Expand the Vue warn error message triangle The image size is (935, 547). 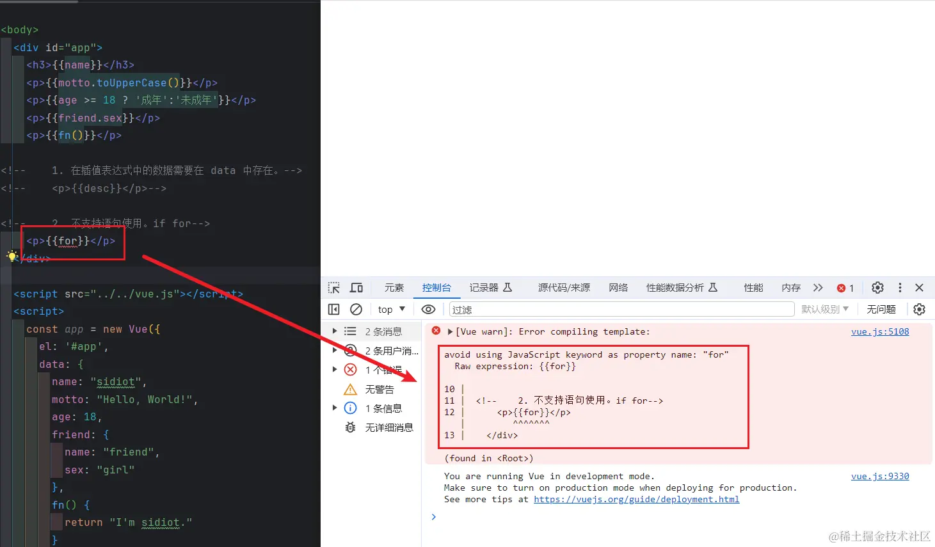tap(450, 331)
